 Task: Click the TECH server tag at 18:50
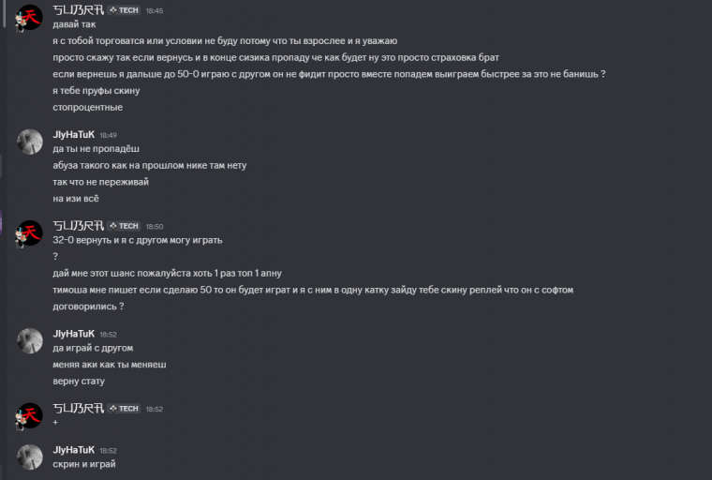tap(124, 226)
